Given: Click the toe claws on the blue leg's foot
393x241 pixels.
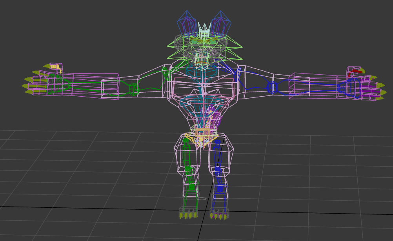Looking at the screenshot, I should pyautogui.click(x=218, y=216).
